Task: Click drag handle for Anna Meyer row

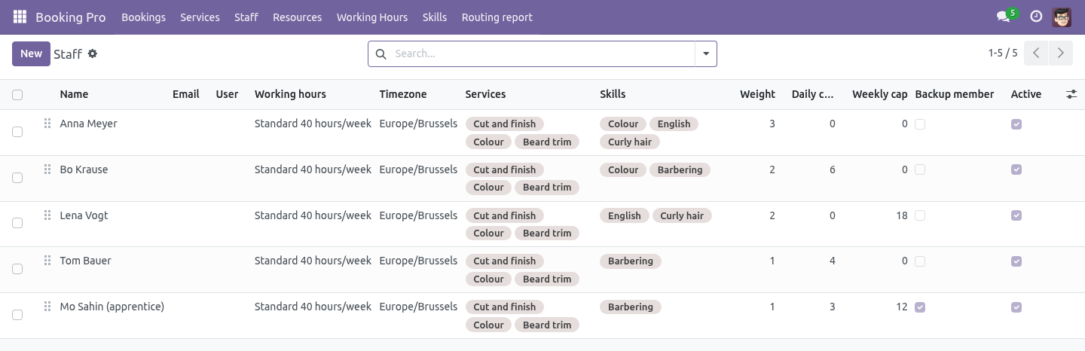Action: coord(47,124)
